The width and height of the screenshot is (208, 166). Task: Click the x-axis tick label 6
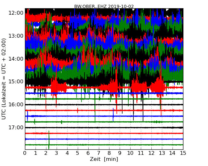click(x=88, y=153)
